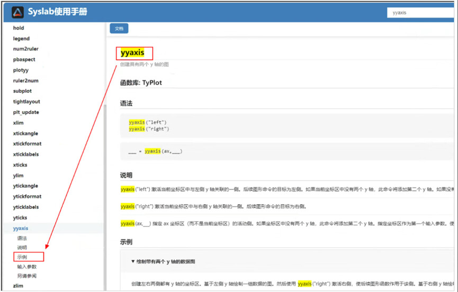Image resolution: width=458 pixels, height=292 pixels.
Task: Open ylim in the sidebar
Action: (x=18, y=175)
